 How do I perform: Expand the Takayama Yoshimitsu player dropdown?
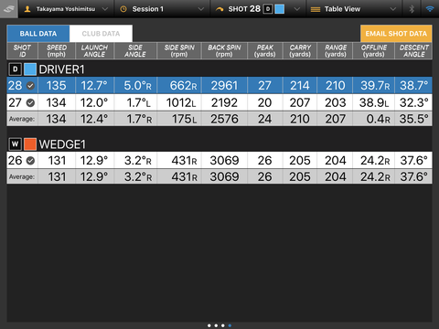click(x=104, y=9)
